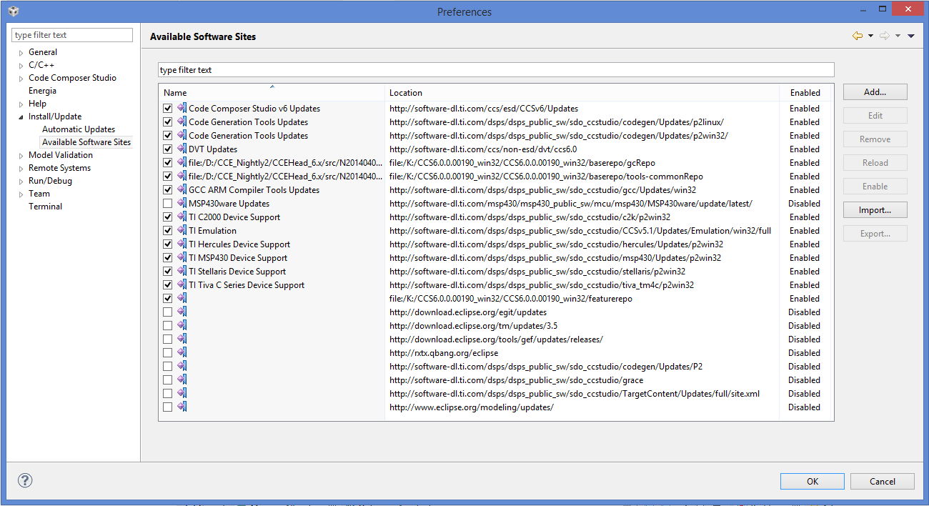Click the software sites filter text field
The image size is (929, 506).
[496, 70]
